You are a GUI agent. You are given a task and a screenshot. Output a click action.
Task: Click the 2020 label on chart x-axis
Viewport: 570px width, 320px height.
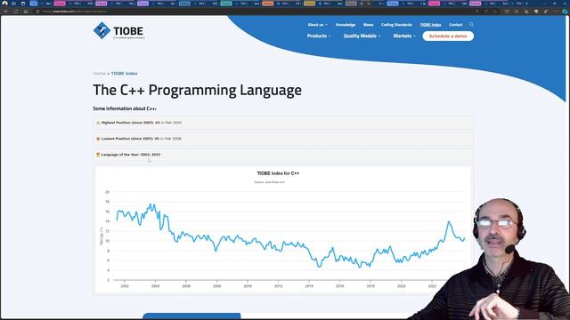click(401, 286)
